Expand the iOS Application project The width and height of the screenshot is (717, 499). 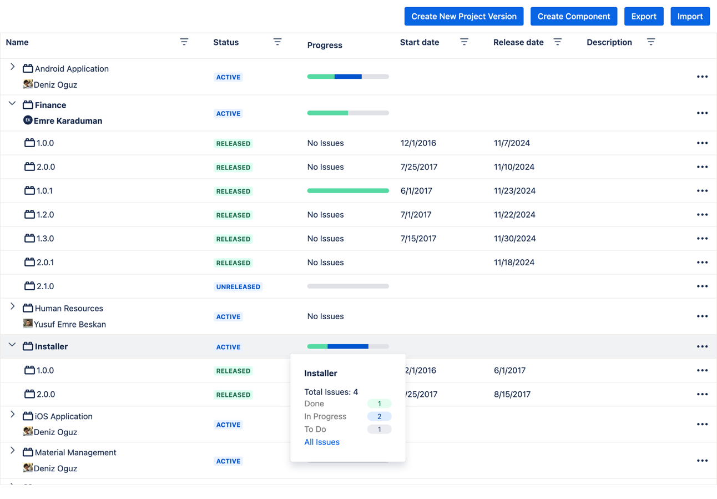(x=12, y=415)
